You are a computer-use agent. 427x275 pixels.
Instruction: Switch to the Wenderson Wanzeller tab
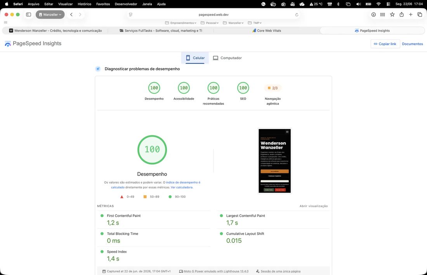[x=55, y=31]
